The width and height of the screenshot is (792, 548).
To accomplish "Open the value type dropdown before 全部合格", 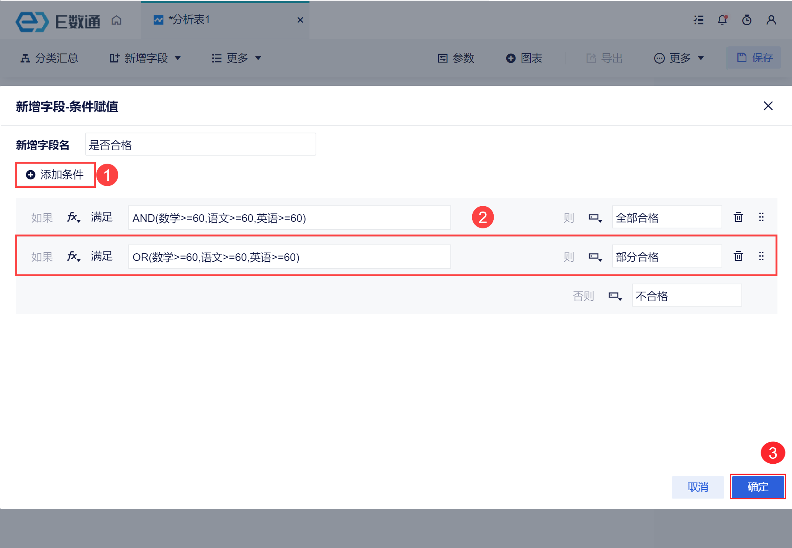I will pos(595,218).
